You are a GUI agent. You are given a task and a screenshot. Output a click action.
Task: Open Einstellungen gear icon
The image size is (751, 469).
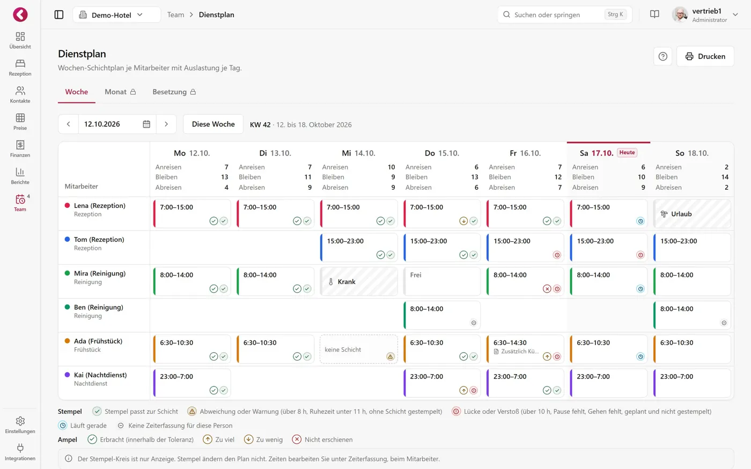tap(20, 421)
